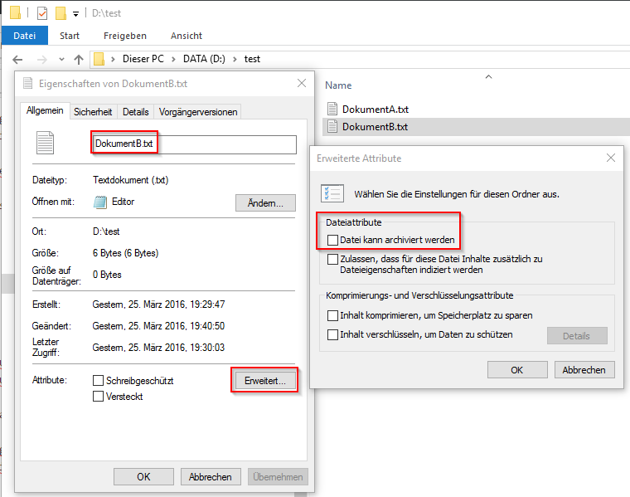This screenshot has height=497, width=630.
Task: Expand the chevron before Dieser PC
Action: pyautogui.click(x=114, y=59)
